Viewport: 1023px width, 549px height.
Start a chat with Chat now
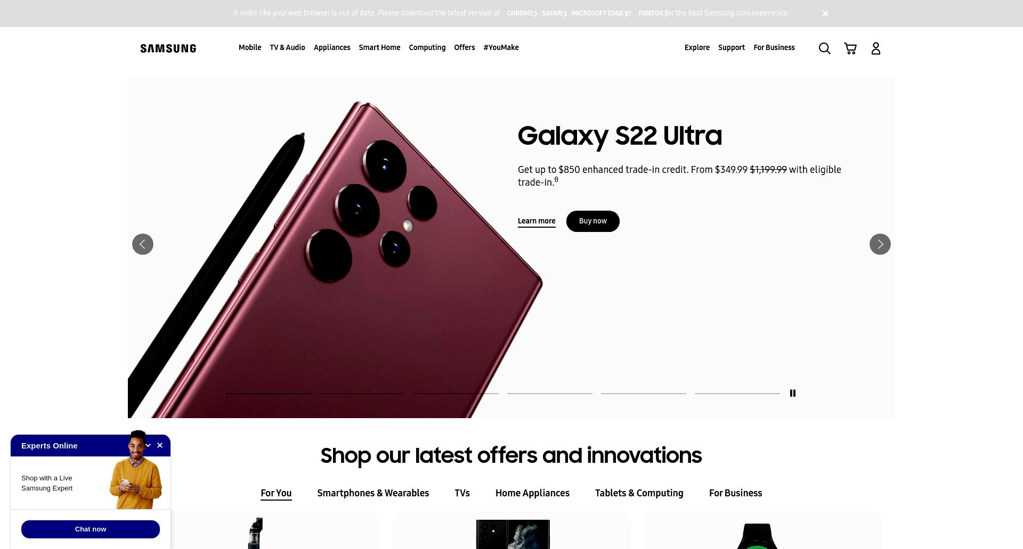[x=91, y=529]
